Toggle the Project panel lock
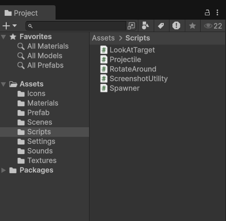The height and width of the screenshot is (221, 226). coord(207,12)
